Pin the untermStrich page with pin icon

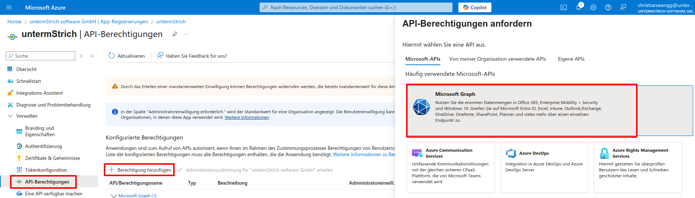pos(174,34)
